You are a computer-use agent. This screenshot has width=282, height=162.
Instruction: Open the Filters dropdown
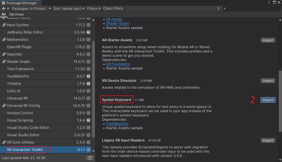point(94,8)
